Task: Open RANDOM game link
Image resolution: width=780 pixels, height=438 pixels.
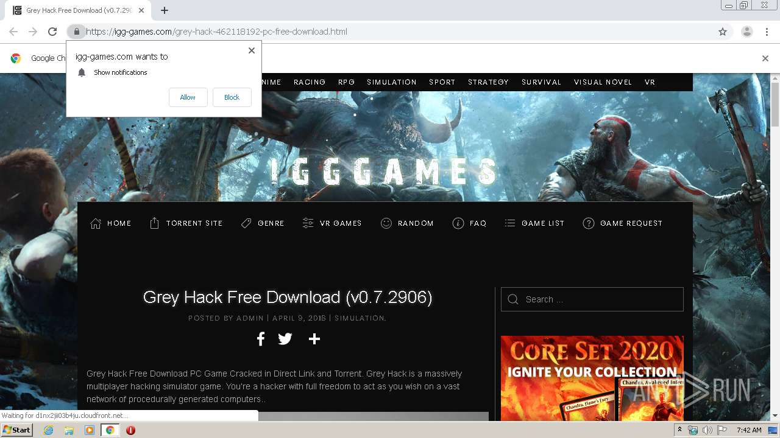Action: 407,223
